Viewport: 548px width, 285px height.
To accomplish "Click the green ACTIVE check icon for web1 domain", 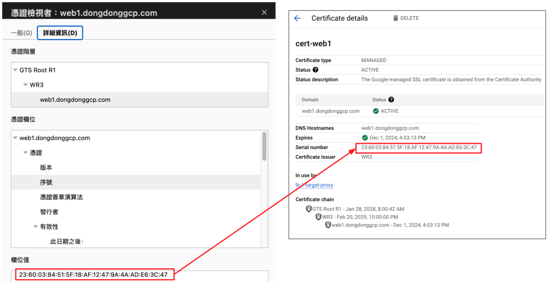I will click(x=376, y=111).
